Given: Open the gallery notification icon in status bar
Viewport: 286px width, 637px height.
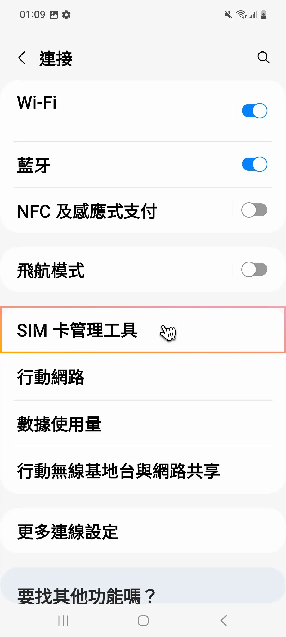Looking at the screenshot, I should (x=54, y=15).
